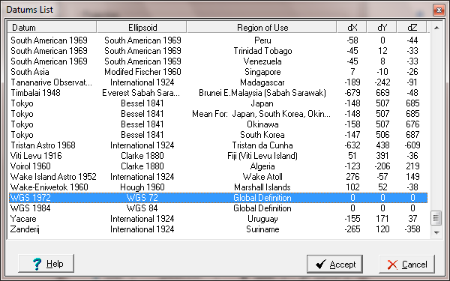The image size is (450, 281).
Task: Select the Viti Levu 1916 row
Action: pos(218,156)
